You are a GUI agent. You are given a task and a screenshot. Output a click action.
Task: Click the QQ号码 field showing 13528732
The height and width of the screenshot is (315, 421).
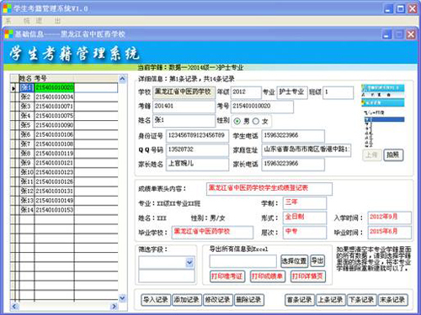tap(197, 150)
